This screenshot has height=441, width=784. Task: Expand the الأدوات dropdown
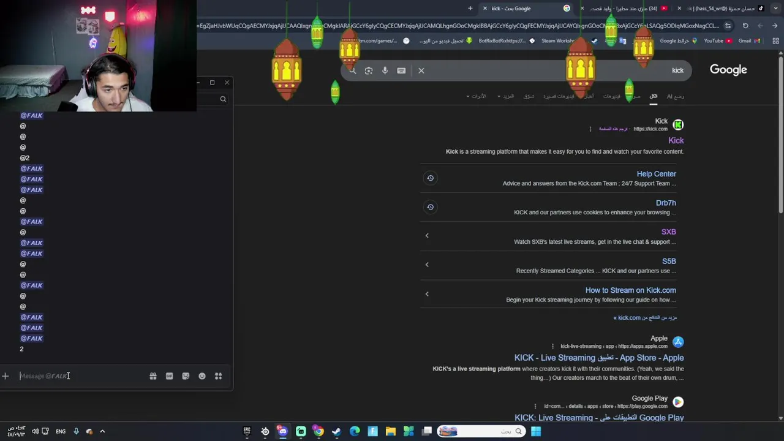click(x=476, y=96)
